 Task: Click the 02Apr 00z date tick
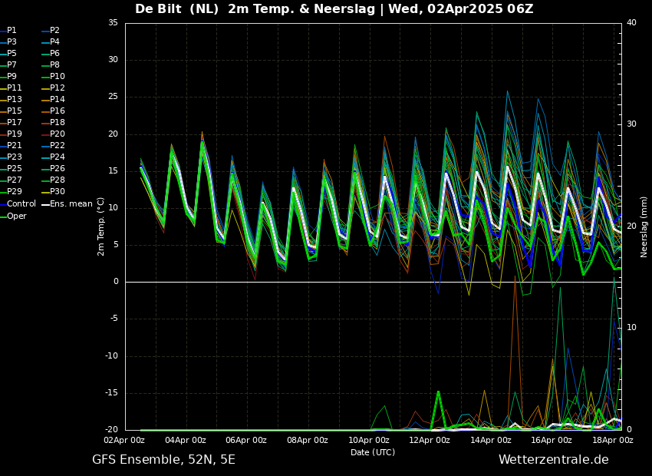[x=124, y=441]
